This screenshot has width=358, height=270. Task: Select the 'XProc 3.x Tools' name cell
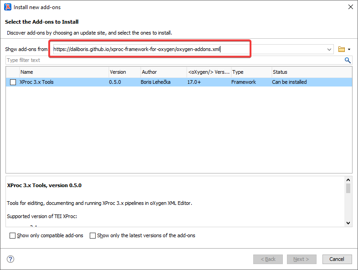click(36, 82)
